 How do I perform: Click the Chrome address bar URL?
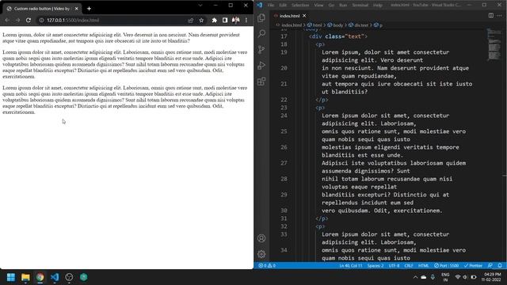(x=73, y=20)
